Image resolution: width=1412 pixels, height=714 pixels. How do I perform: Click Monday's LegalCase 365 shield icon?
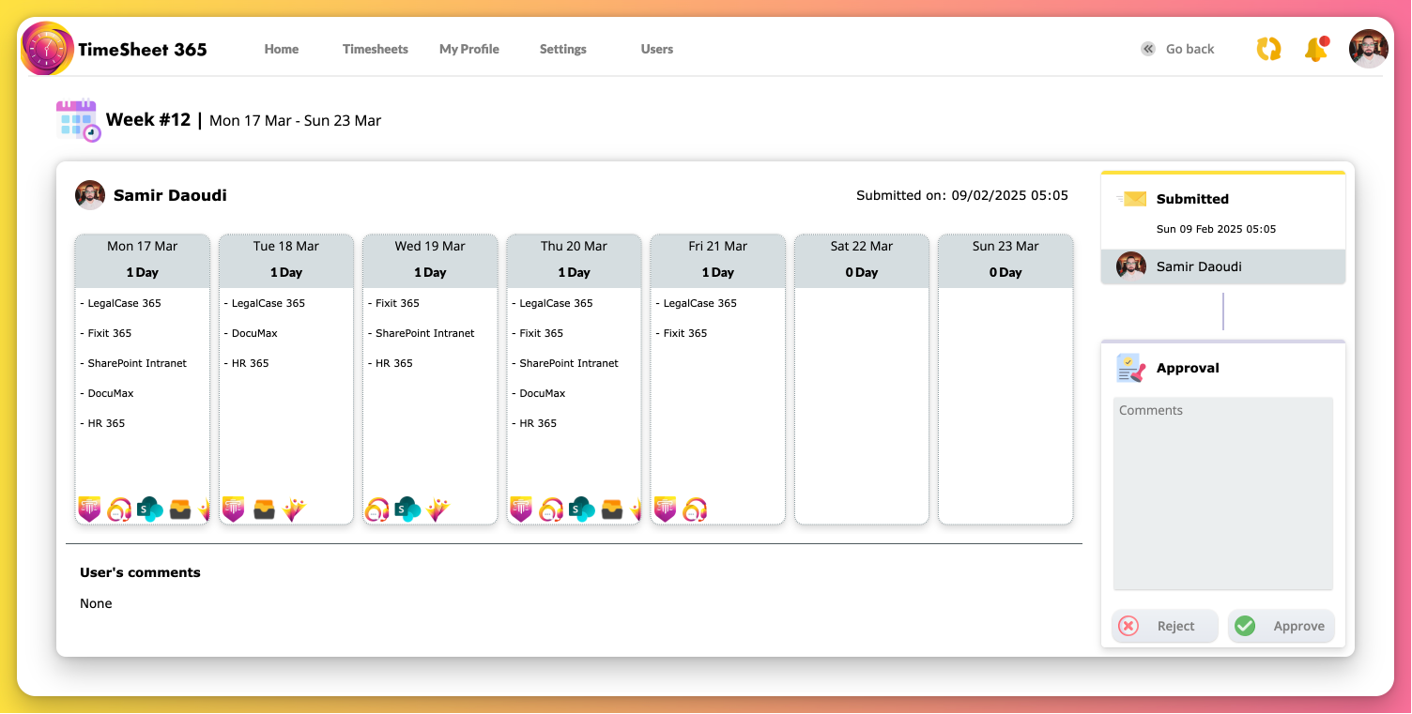pyautogui.click(x=89, y=509)
